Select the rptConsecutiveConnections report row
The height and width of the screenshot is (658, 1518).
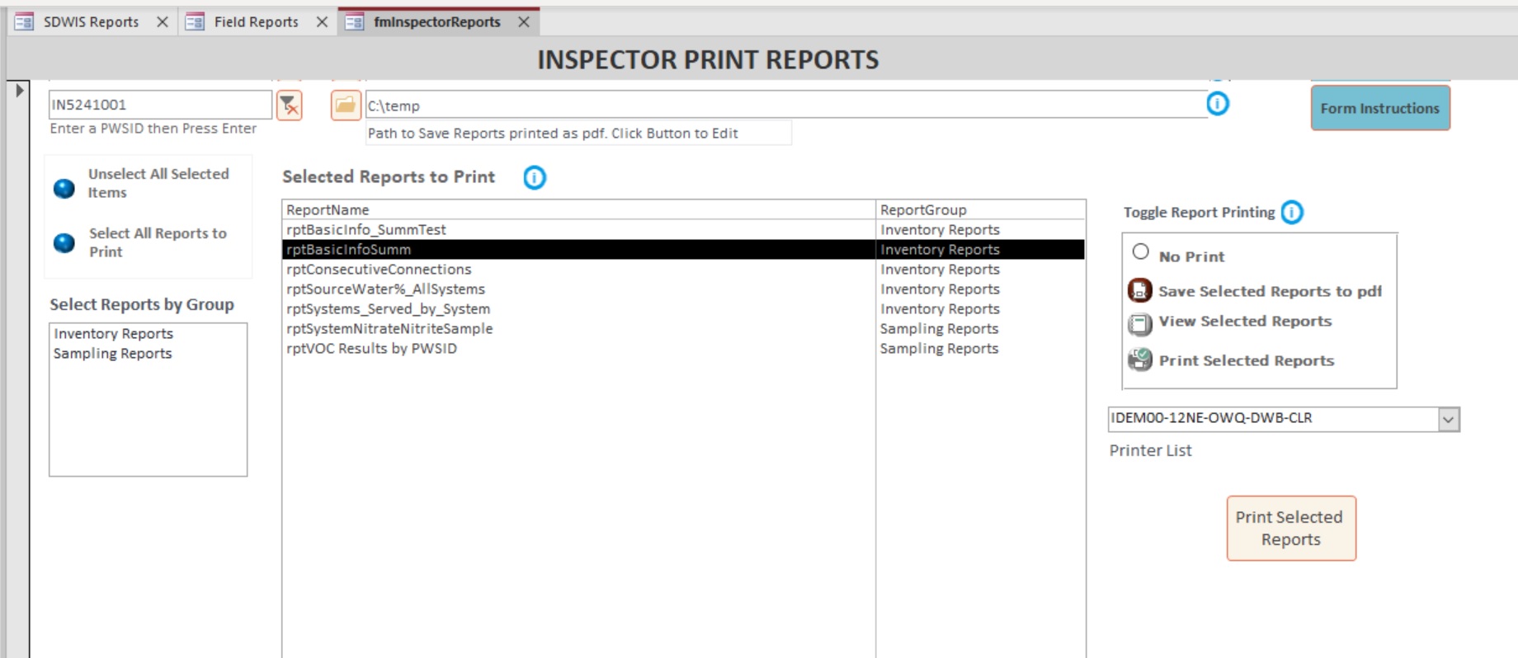(684, 269)
